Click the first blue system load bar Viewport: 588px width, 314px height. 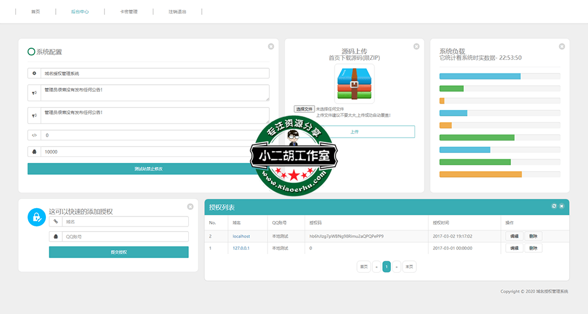point(480,76)
